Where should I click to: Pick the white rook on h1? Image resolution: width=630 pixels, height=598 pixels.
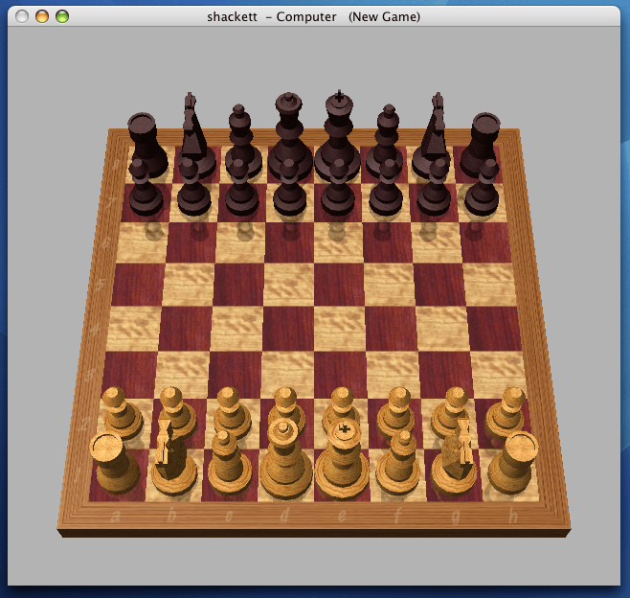coord(513,463)
